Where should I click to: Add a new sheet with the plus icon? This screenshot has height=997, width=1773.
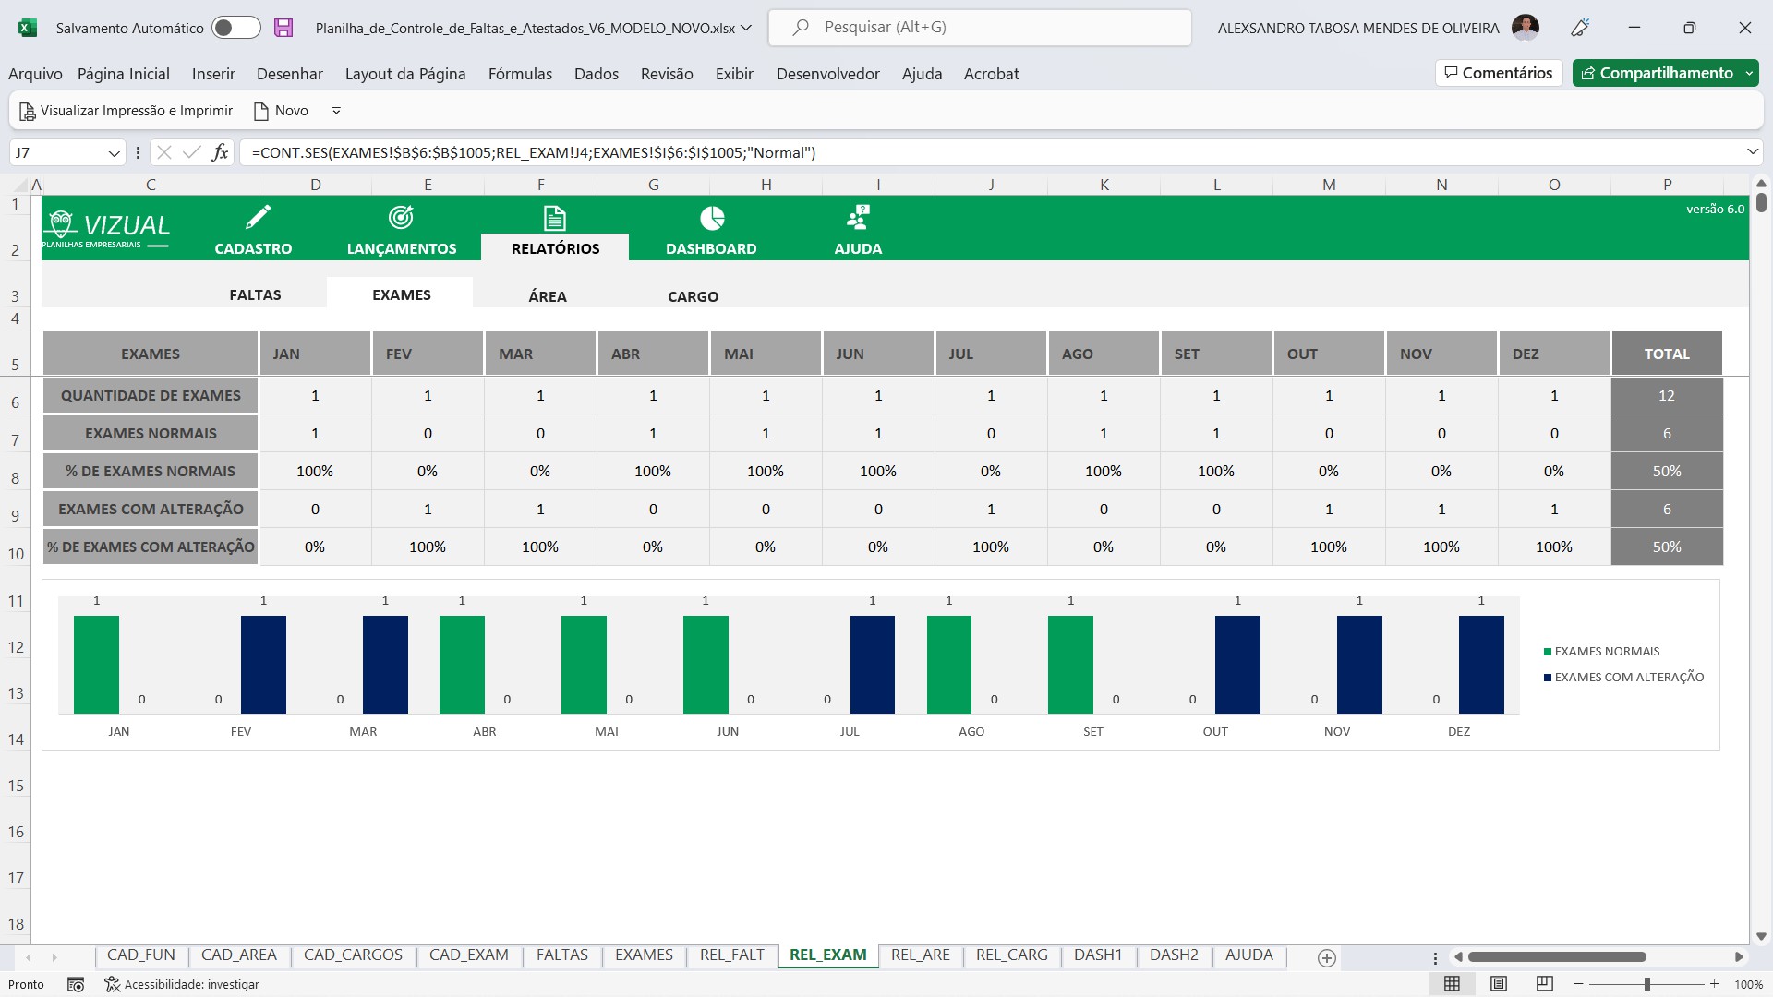pos(1327,957)
